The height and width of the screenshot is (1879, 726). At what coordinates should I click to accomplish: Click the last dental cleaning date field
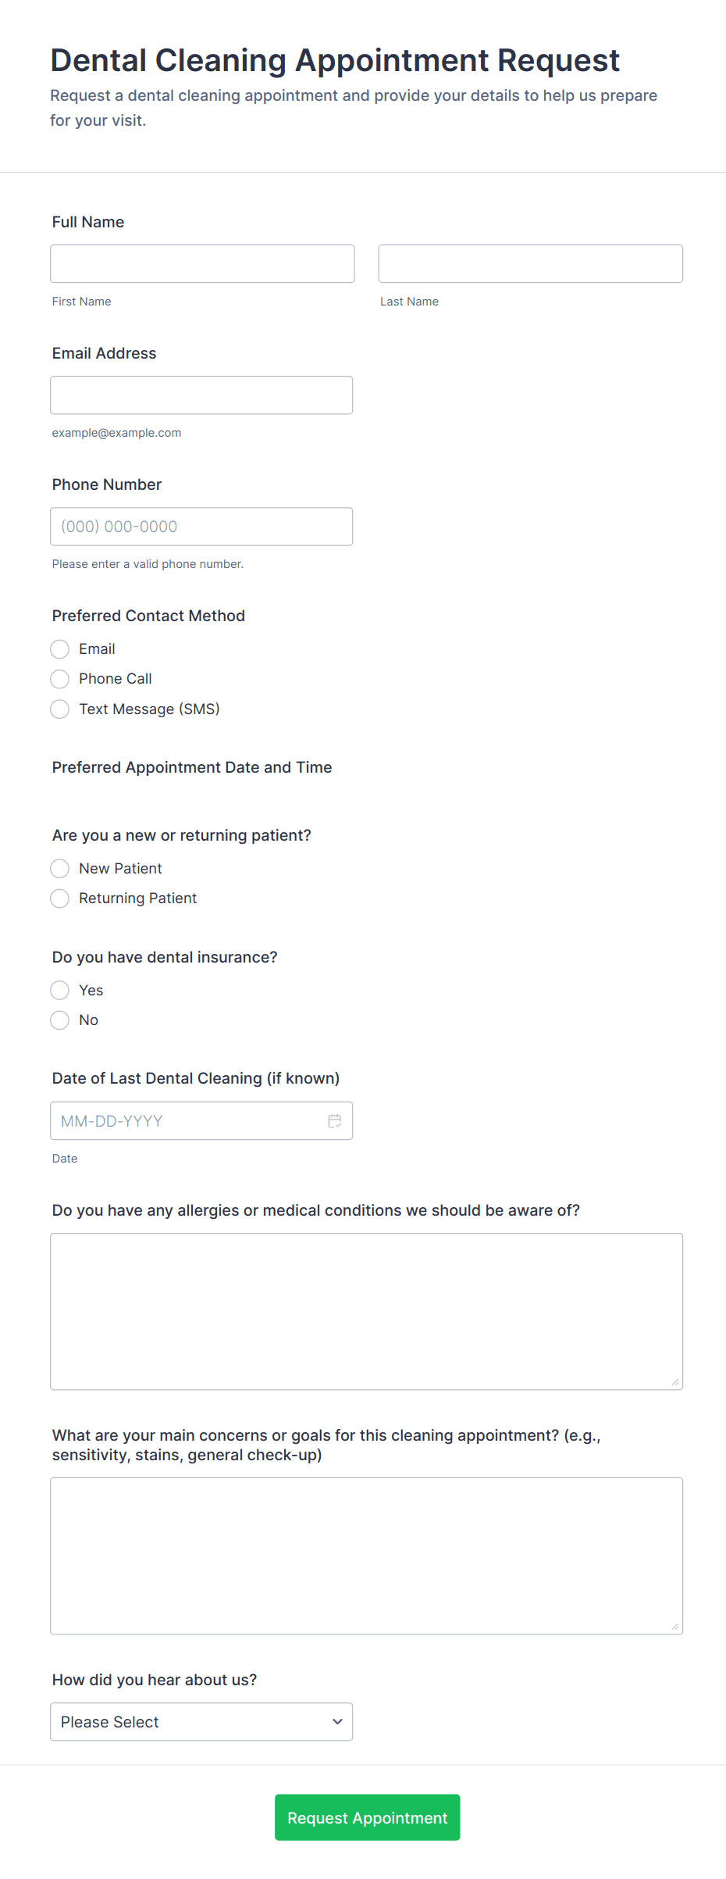[187, 1121]
